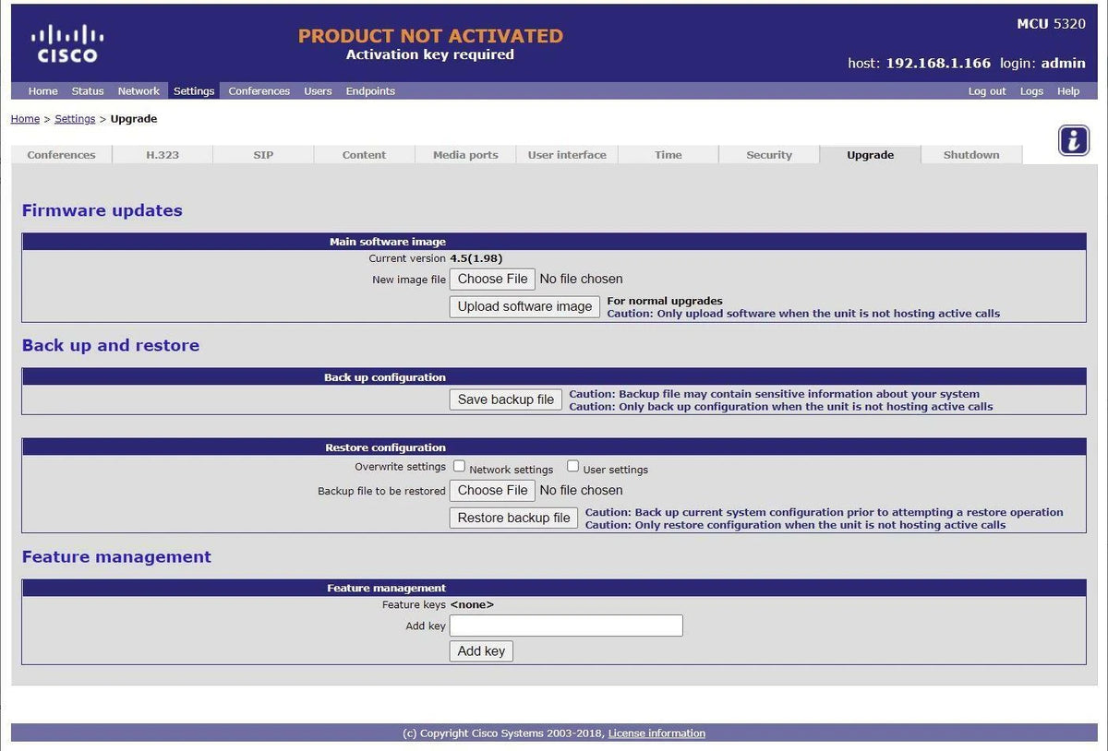This screenshot has height=751, width=1108.
Task: Switch to the Conferences settings tab
Action: coord(62,155)
